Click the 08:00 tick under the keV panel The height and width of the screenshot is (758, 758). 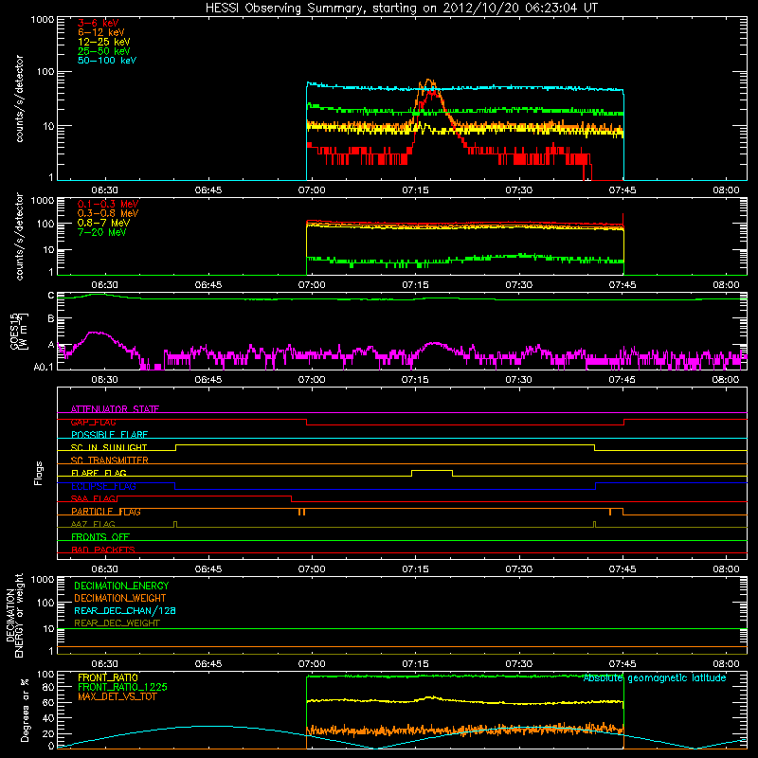726,190
